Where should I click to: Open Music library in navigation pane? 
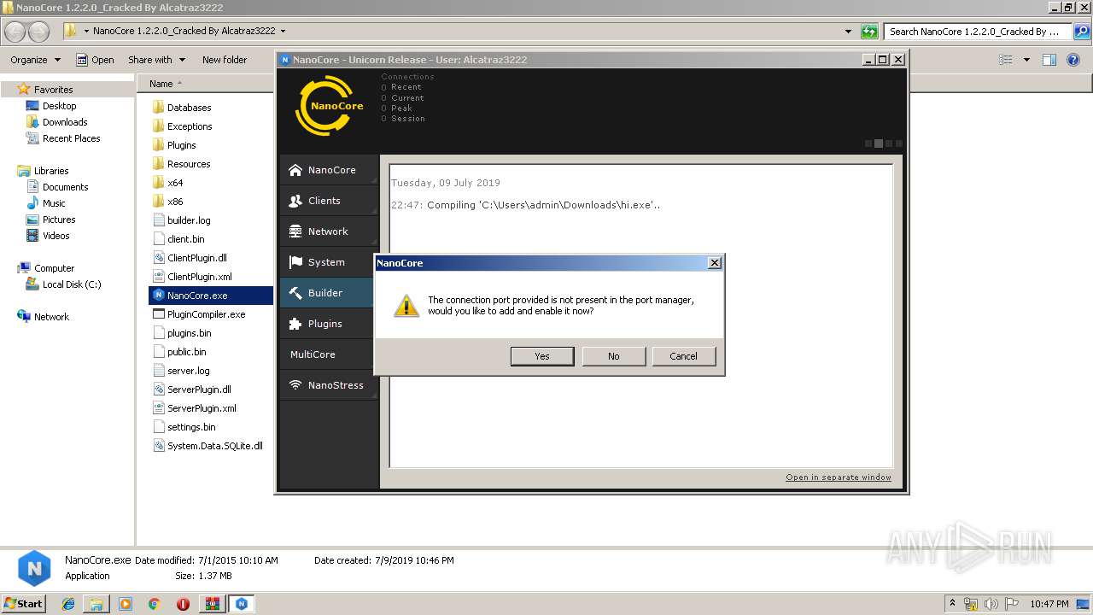pyautogui.click(x=46, y=203)
